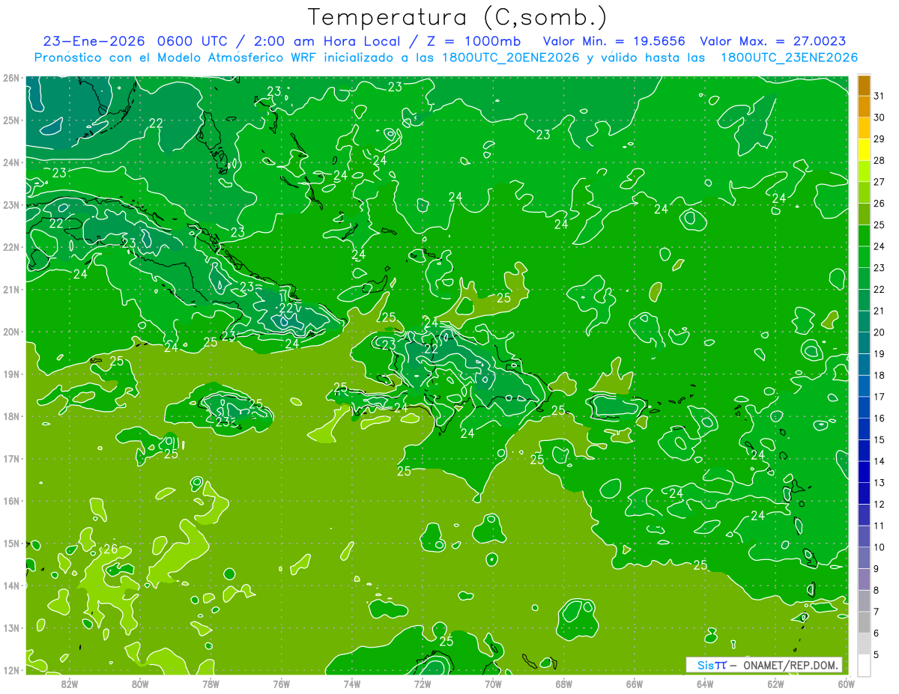Click the longitude axis label "64W"
This screenshot has height=694, width=899.
click(705, 684)
